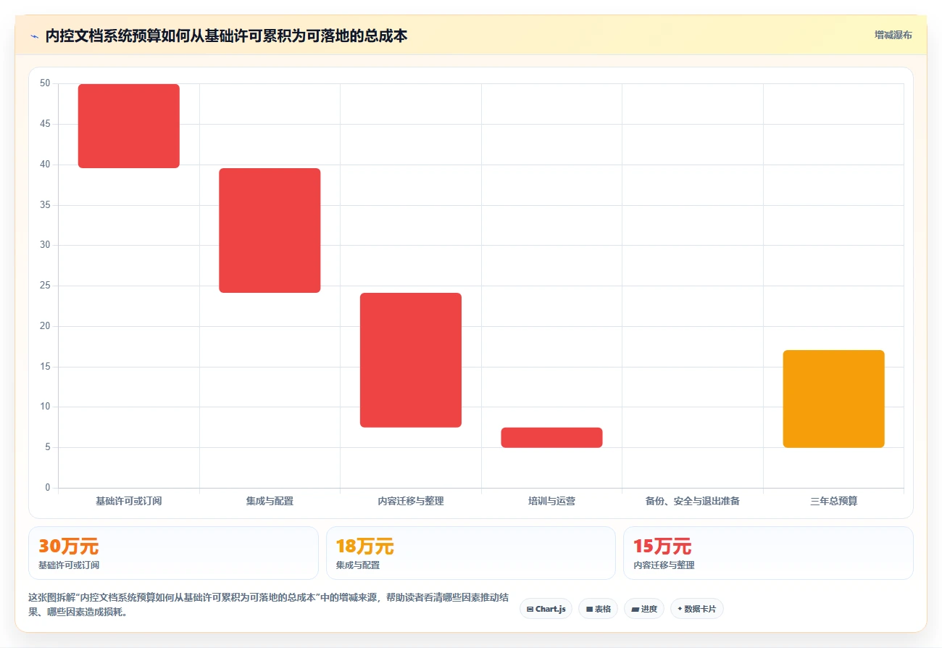Click the 增减瀑布 label in header

coord(893,35)
